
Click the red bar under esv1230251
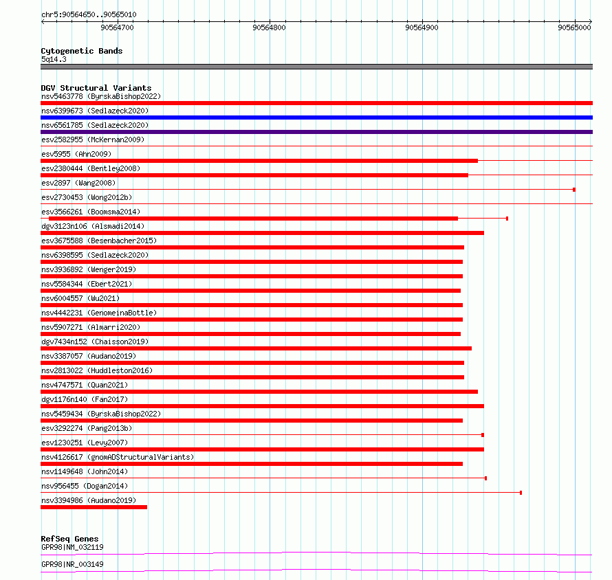pyautogui.click(x=262, y=449)
